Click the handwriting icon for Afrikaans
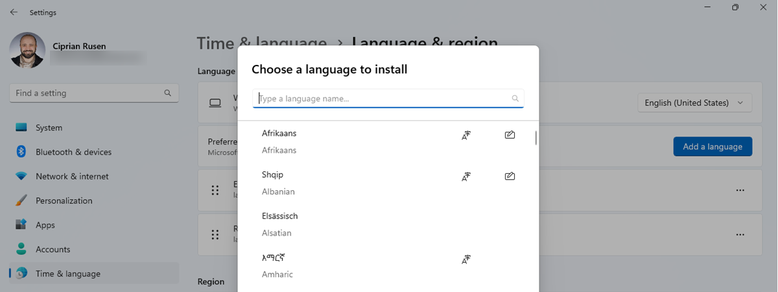Screen dimensions: 778x292 [x=510, y=135]
